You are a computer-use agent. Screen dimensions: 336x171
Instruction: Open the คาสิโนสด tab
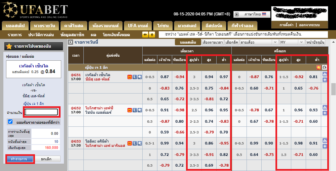(74, 25)
